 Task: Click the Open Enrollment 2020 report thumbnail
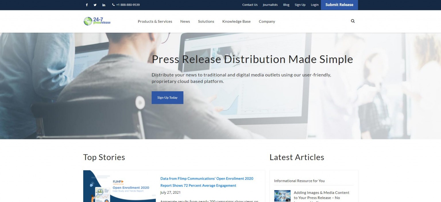tap(119, 187)
